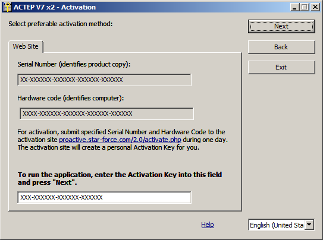Open the Help link

pyautogui.click(x=208, y=225)
